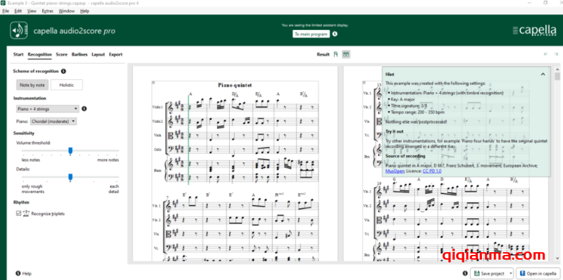The image size is (563, 280).
Task: Follow the MusOpen link
Action: [394, 171]
